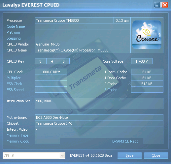
Task: Click the EVEREST v4.60.1628 Beta version text
Action: click(91, 155)
